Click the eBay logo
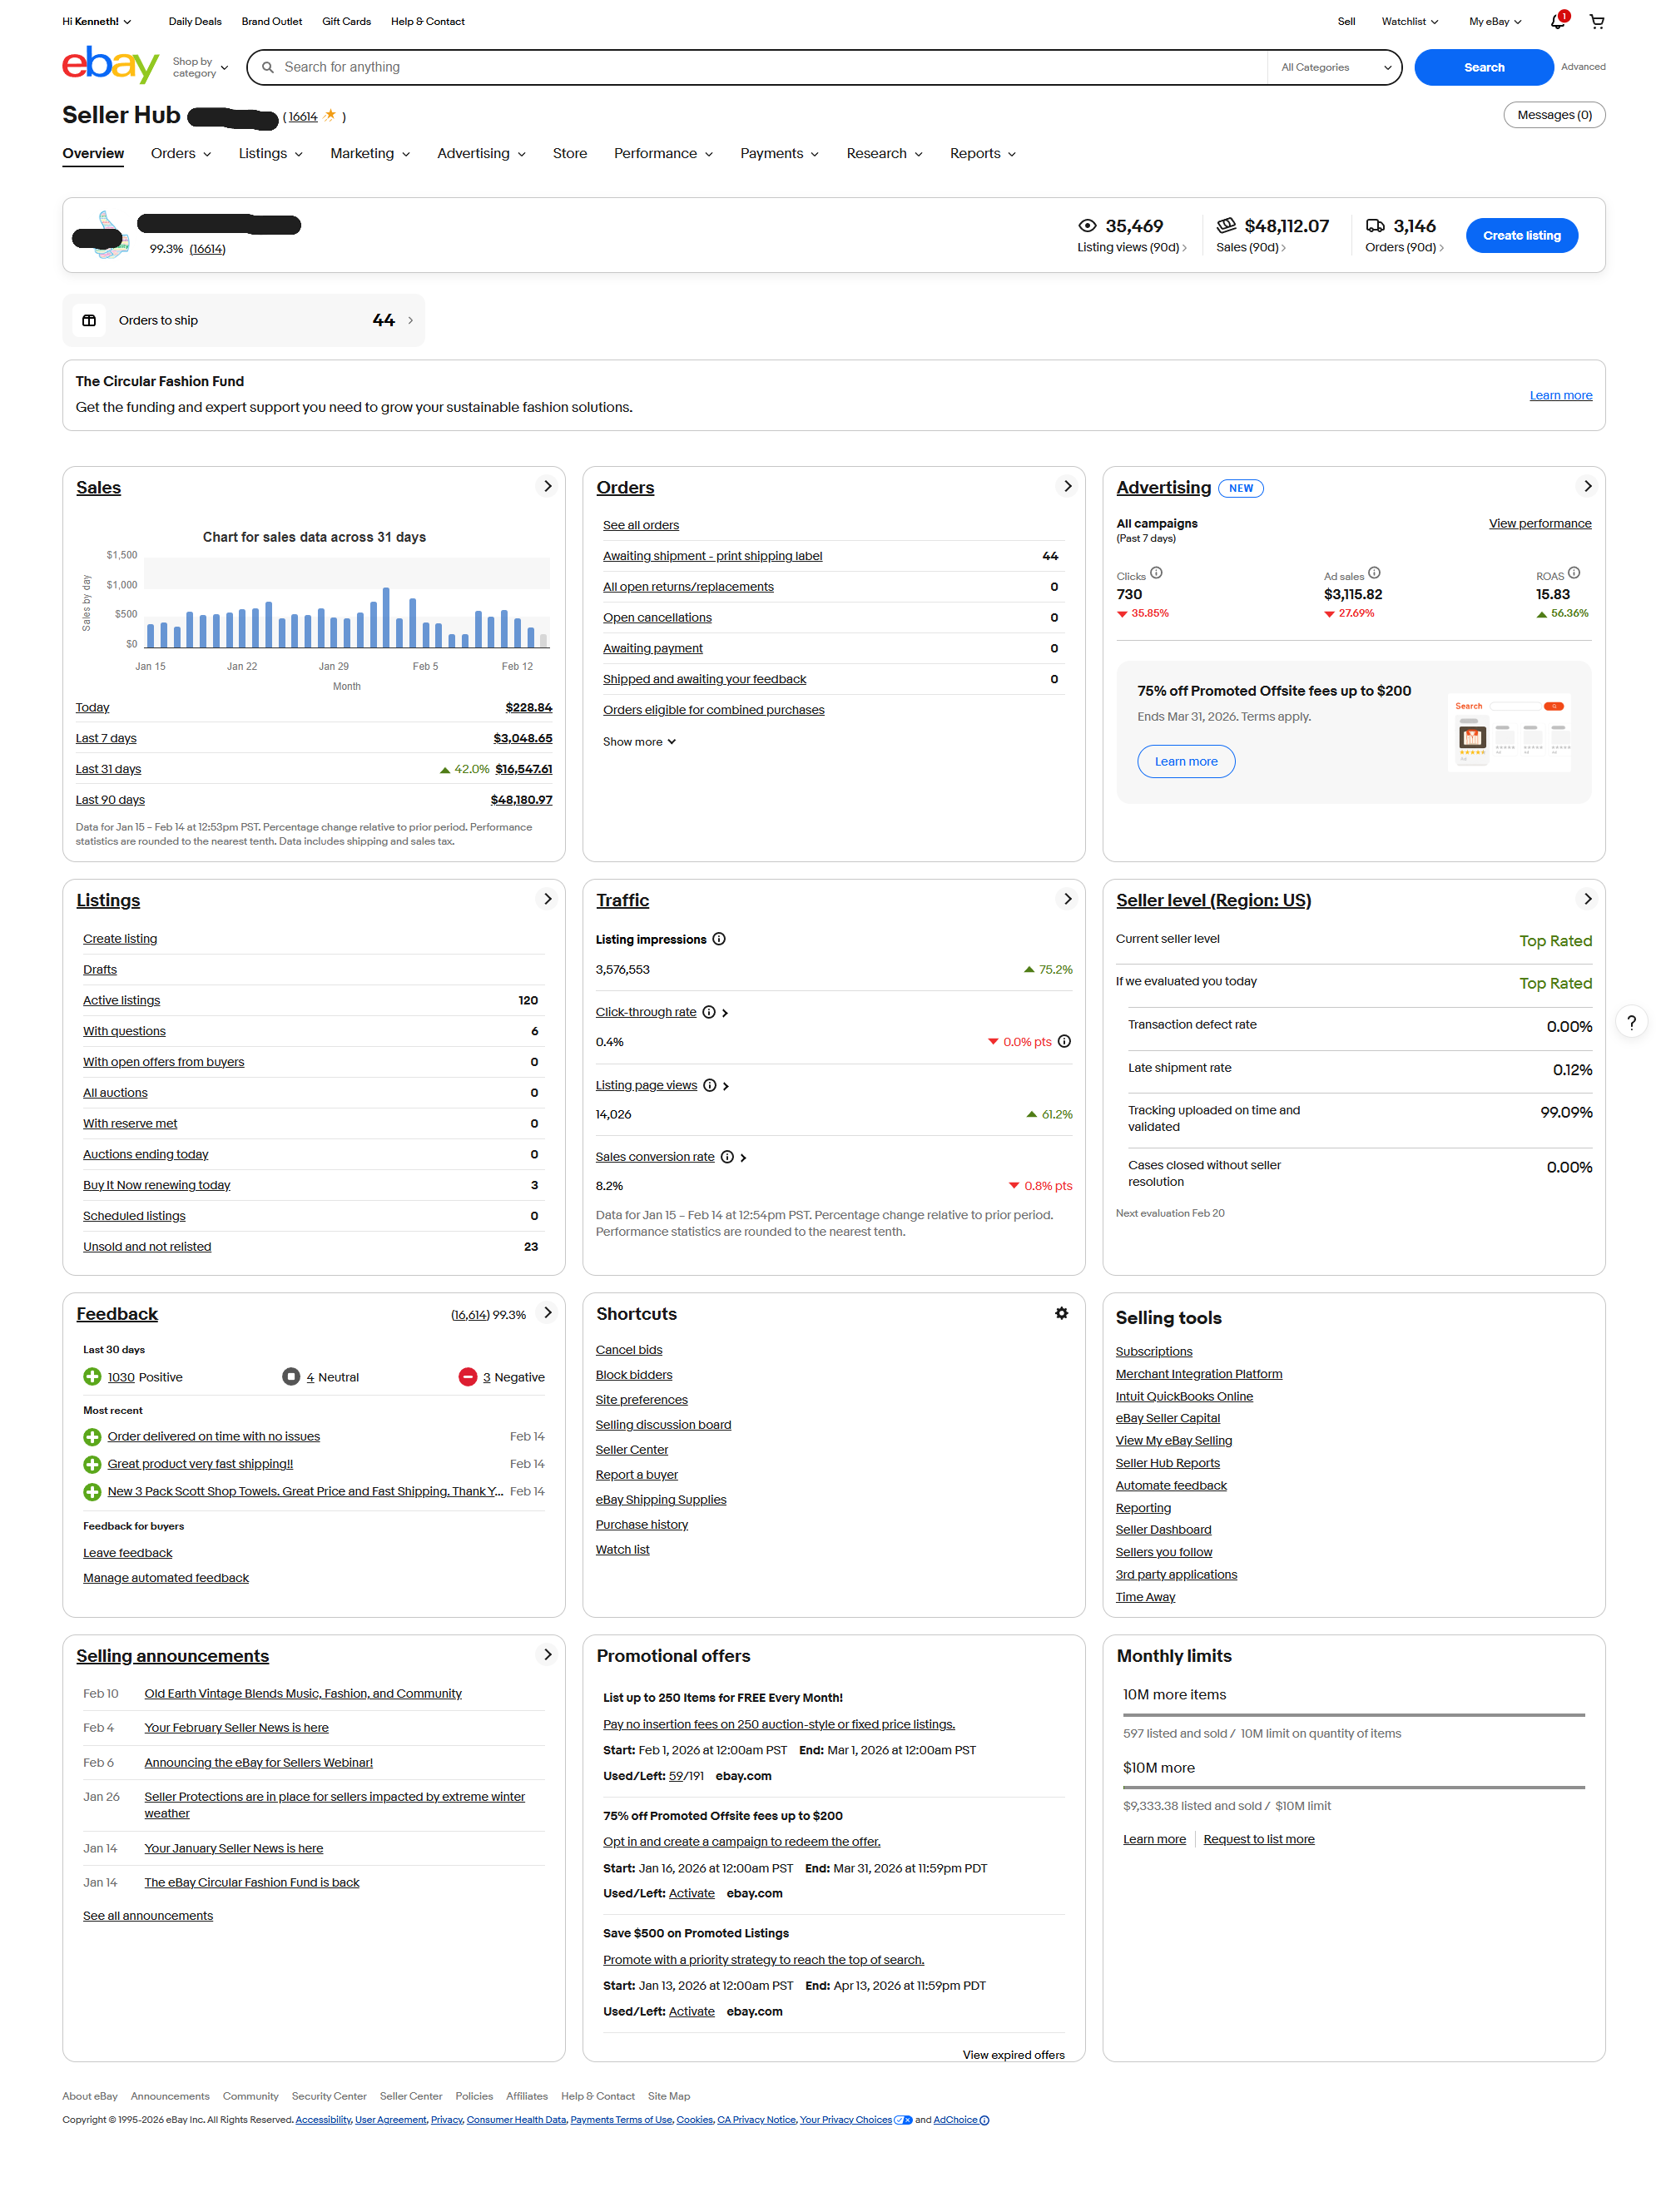The width and height of the screenshot is (1656, 2212). tap(110, 65)
